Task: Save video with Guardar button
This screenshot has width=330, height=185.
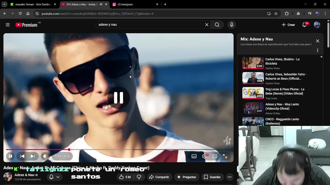Action: click(x=212, y=177)
